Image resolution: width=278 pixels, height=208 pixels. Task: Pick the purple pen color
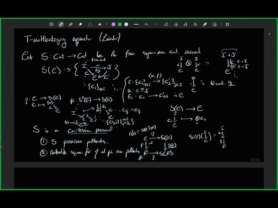[113, 24]
